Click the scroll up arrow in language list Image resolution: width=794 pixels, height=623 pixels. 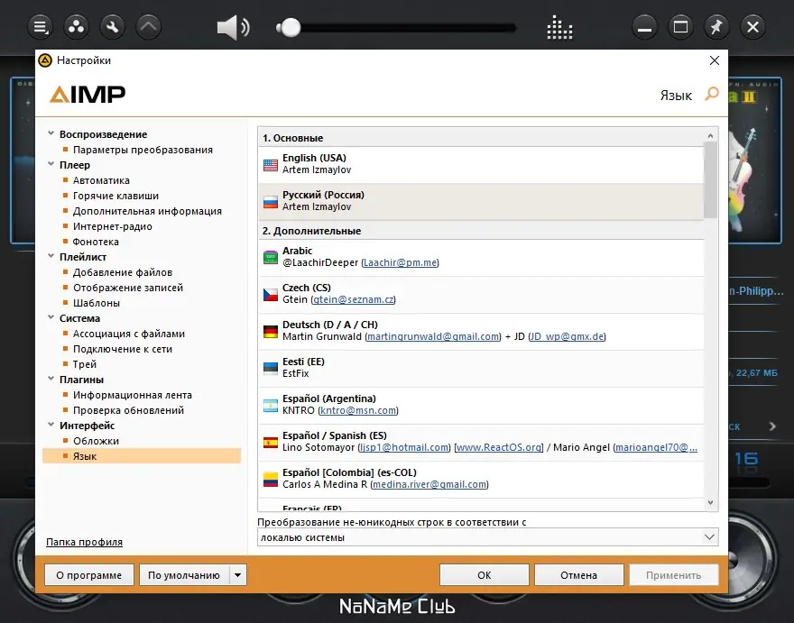(710, 135)
